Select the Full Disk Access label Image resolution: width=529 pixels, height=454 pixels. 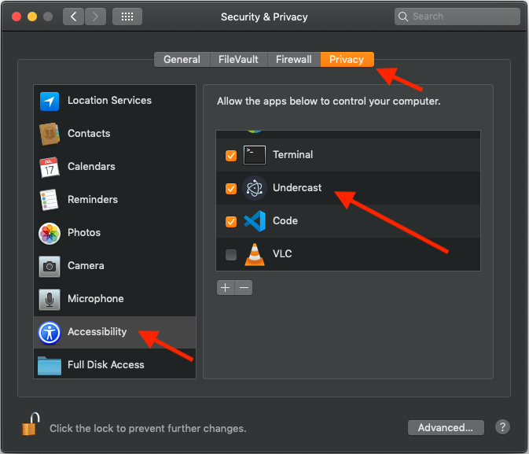click(106, 365)
